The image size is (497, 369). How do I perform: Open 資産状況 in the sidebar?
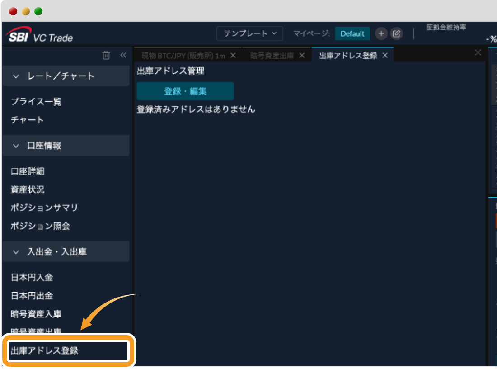[x=29, y=189]
